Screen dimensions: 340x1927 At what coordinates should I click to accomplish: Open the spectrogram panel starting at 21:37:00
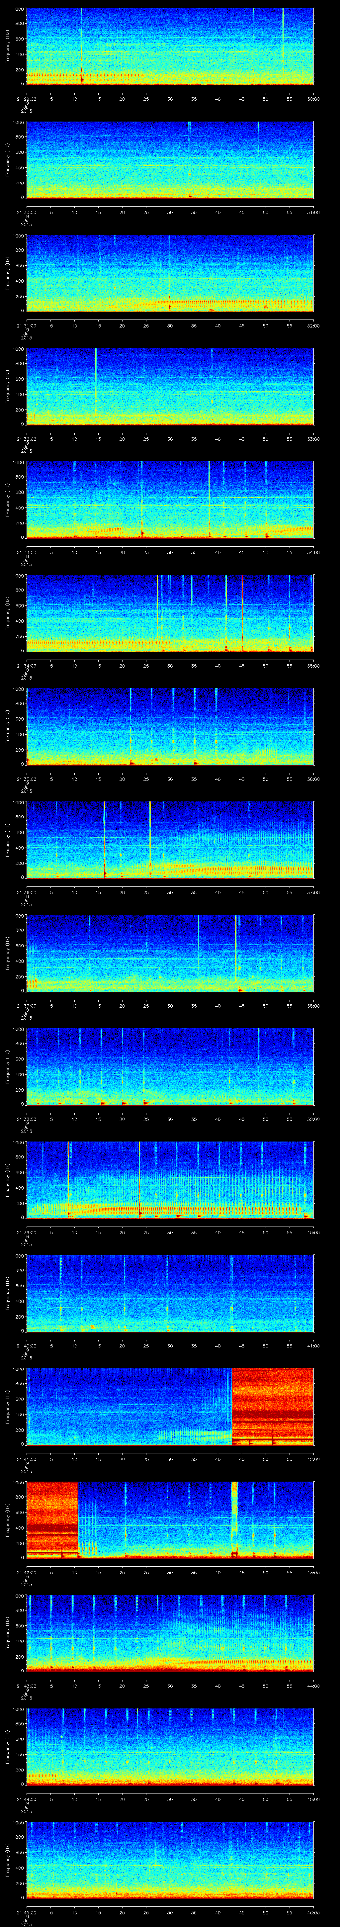(170, 953)
